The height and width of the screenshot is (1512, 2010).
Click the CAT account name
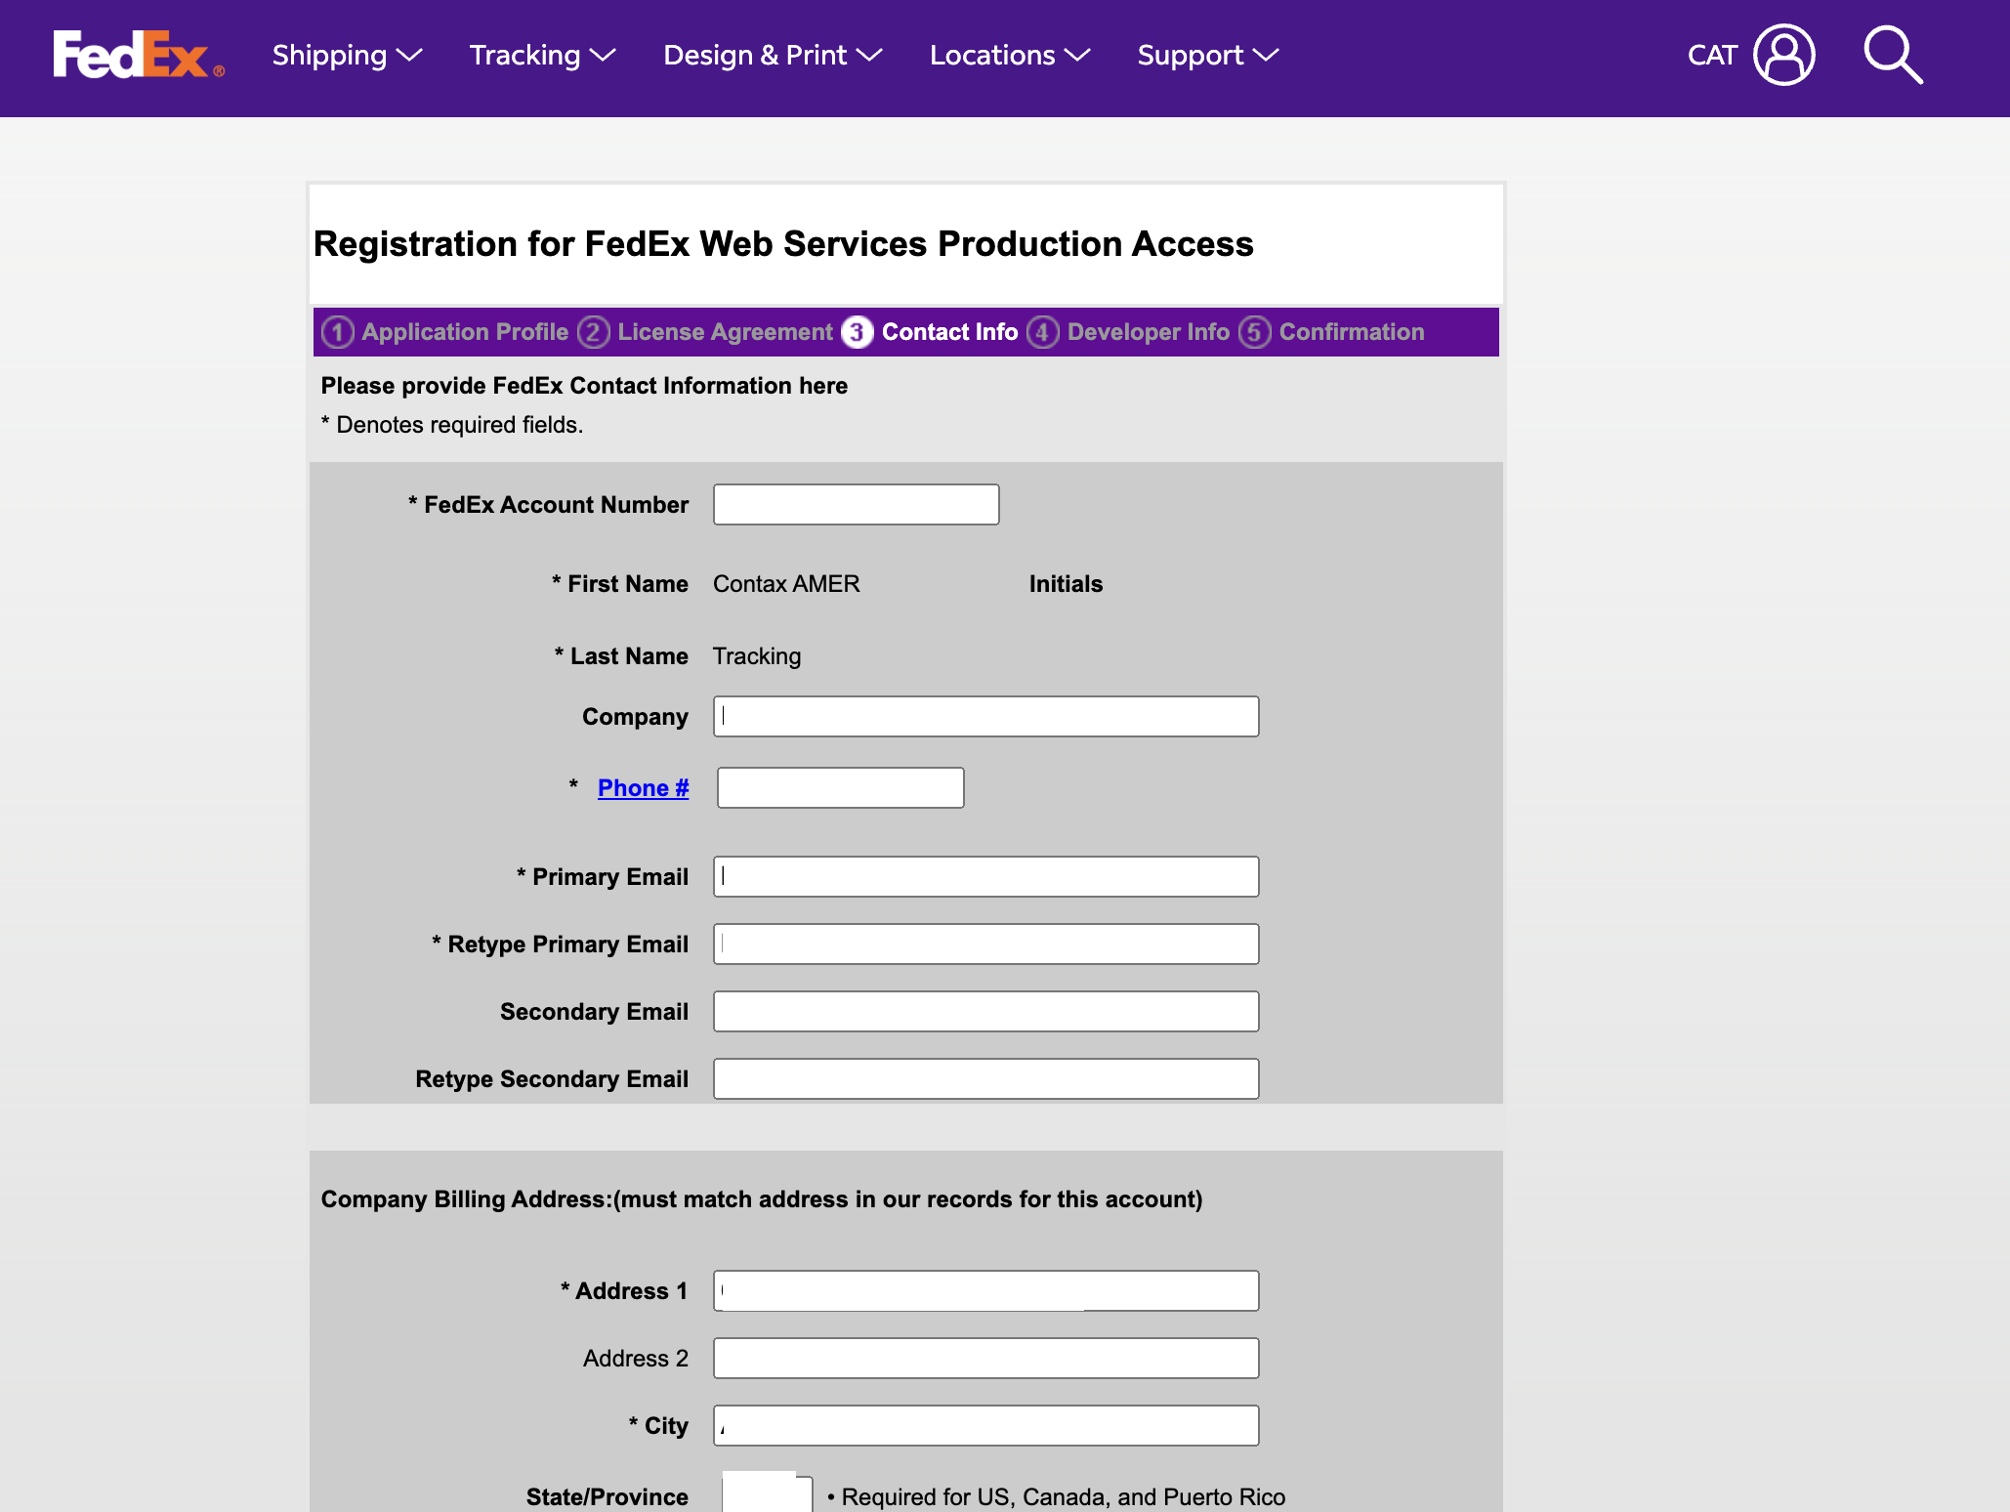point(1712,55)
